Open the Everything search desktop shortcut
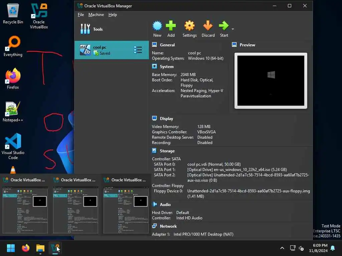This screenshot has height=256, width=342. point(13,46)
